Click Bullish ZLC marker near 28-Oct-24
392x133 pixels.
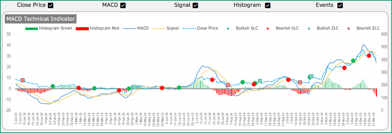[x=311, y=76]
